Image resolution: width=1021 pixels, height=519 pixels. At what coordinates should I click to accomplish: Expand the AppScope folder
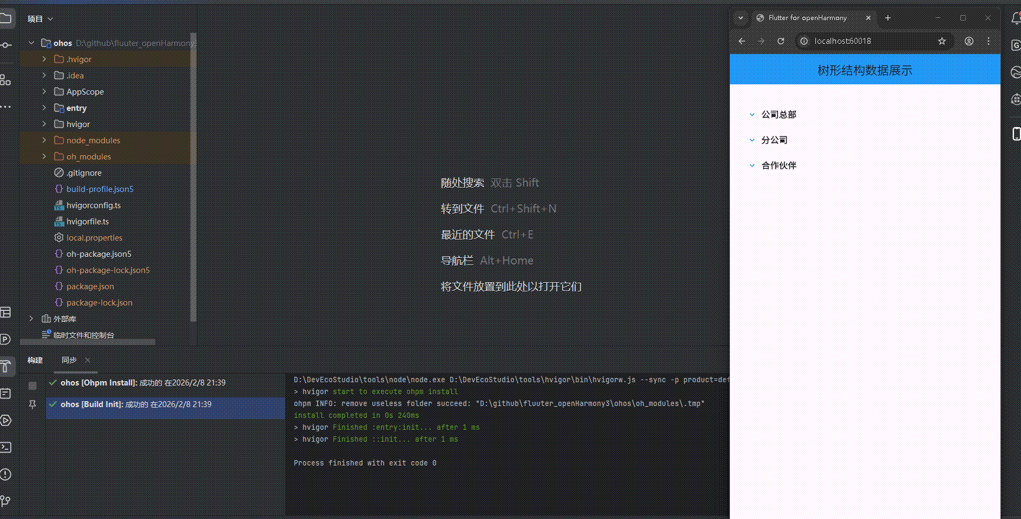44,91
